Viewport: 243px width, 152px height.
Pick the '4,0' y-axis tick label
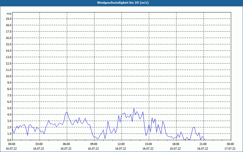coord(9,115)
